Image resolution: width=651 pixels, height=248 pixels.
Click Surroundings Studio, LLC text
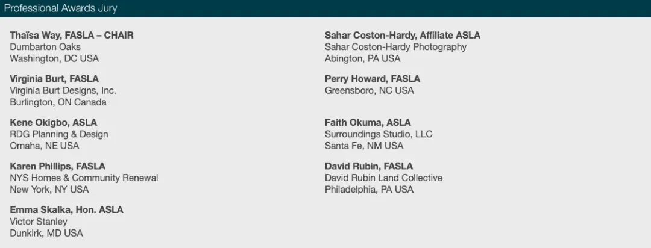[379, 134]
